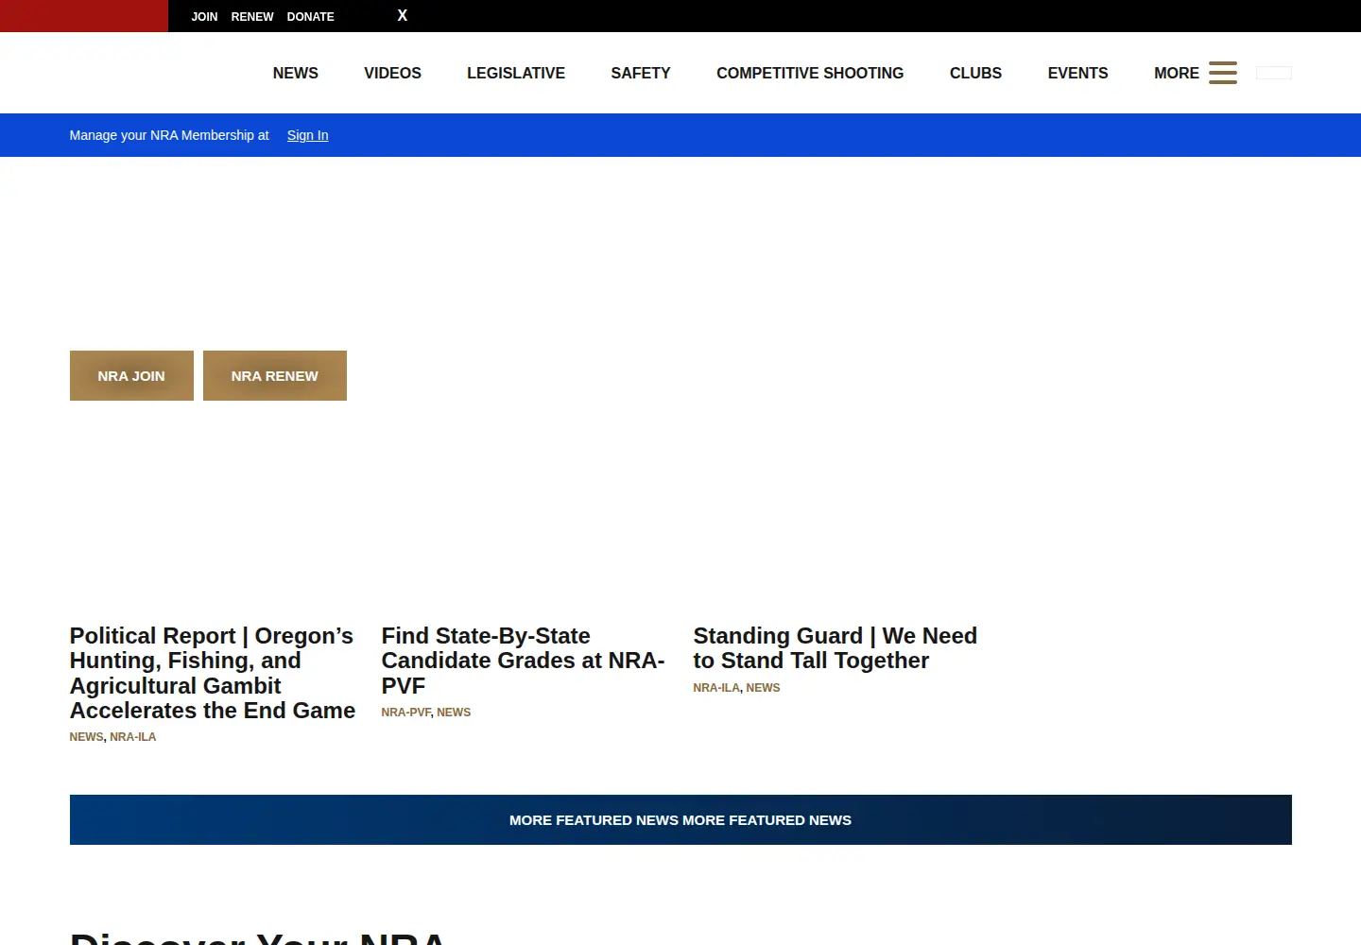
Task: Open the Standing Guard article headline
Action: coord(836,648)
